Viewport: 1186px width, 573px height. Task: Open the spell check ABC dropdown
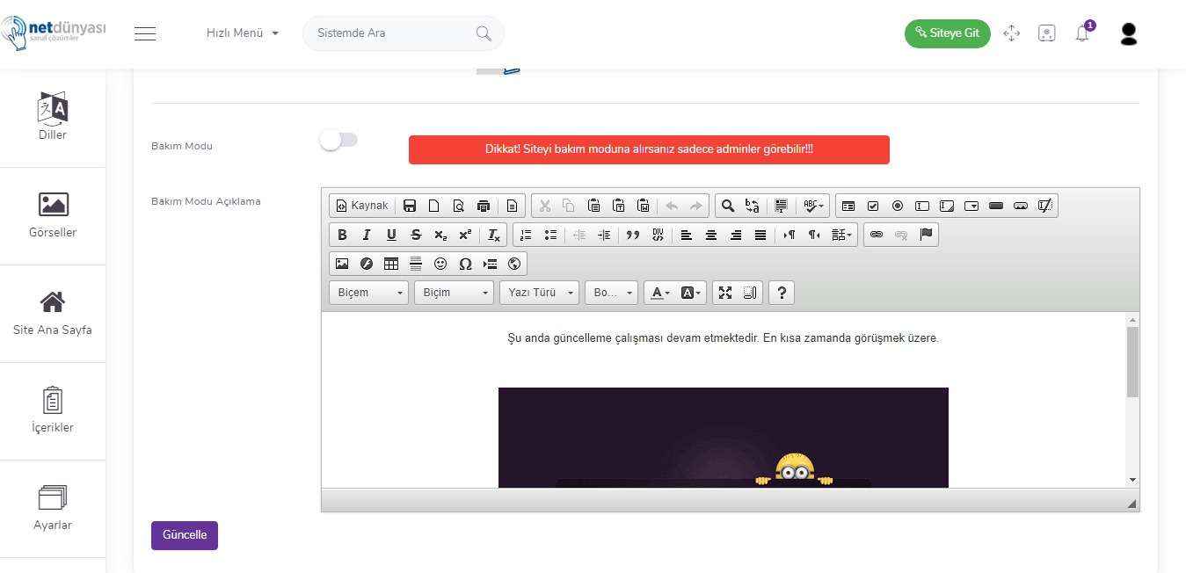(813, 206)
